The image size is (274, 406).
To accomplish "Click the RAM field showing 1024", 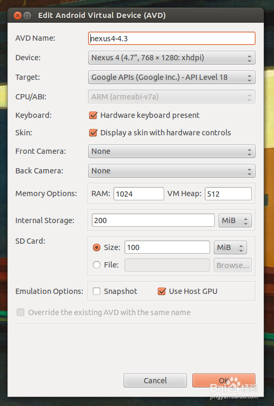I will pos(139,194).
